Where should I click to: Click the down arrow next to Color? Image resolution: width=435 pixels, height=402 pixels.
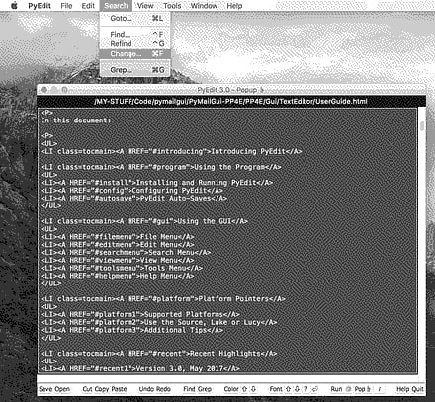253,389
